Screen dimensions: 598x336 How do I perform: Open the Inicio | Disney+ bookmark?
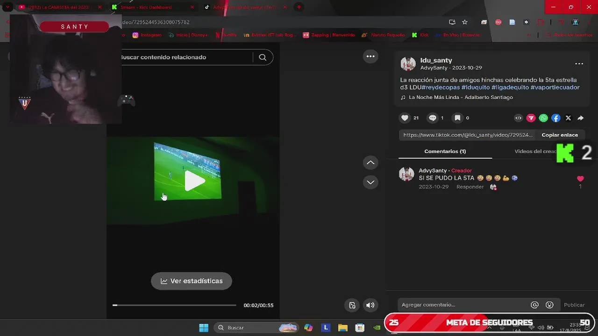(x=188, y=35)
